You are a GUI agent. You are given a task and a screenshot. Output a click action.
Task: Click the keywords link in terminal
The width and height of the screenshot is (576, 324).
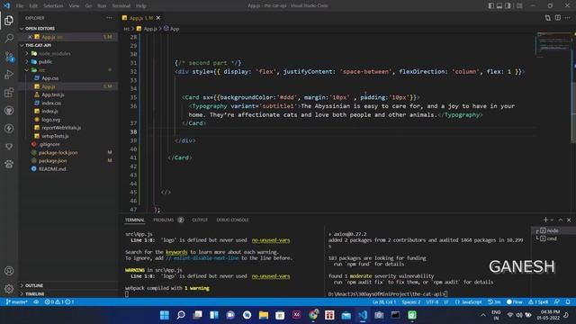[x=176, y=252]
